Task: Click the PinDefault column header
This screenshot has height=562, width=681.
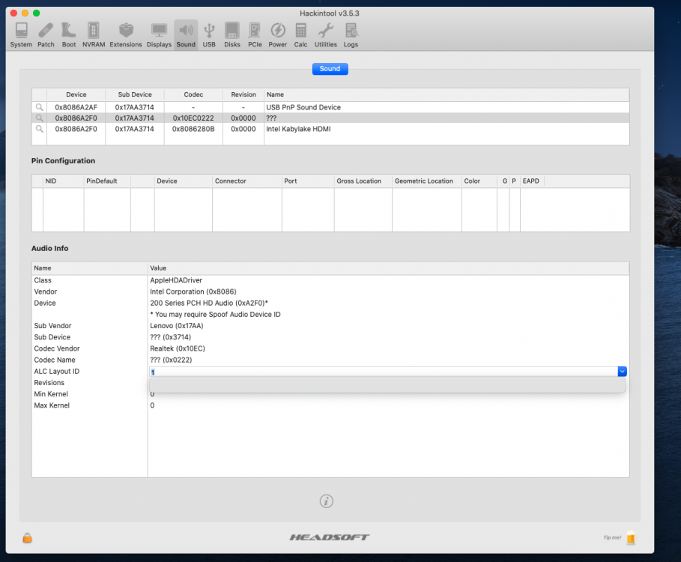Action: point(107,181)
